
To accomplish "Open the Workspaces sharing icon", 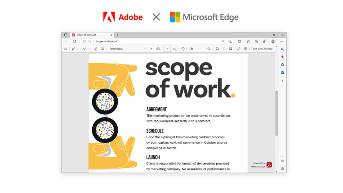I will pyautogui.click(x=265, y=41).
